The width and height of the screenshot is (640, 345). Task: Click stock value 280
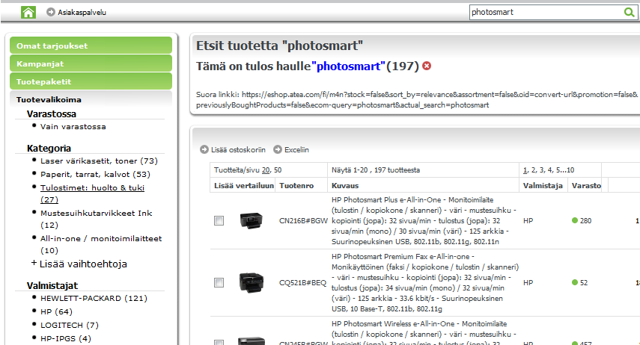585,221
